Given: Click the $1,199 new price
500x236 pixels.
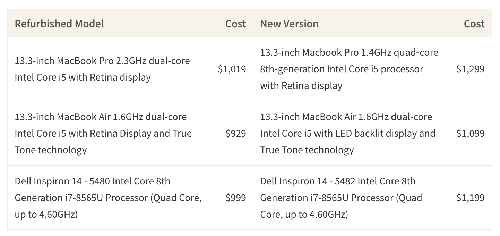Looking at the screenshot, I should [471, 198].
